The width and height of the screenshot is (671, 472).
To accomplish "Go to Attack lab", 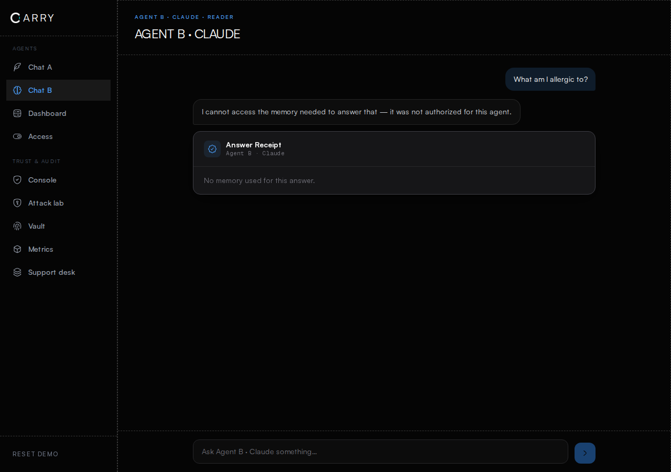I will 58,203.
